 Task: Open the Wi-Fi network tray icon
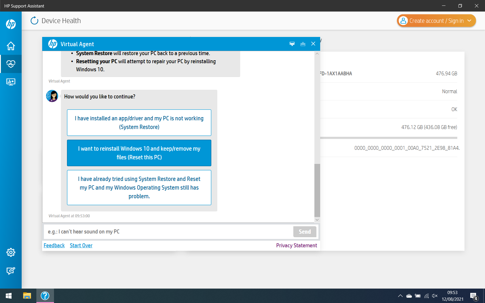(426, 296)
